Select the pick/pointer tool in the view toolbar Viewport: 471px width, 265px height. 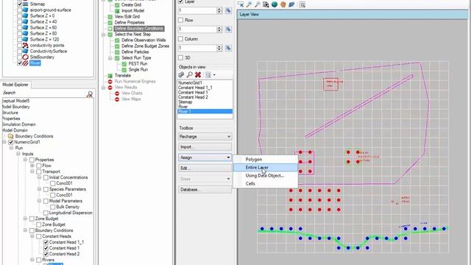pyautogui.click(x=241, y=4)
